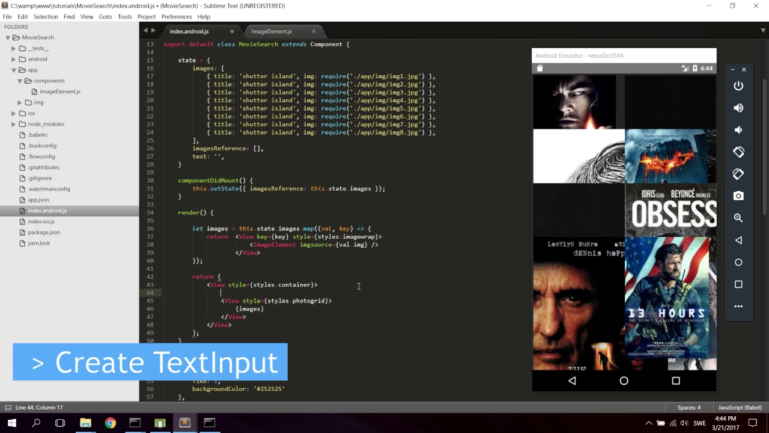Open .gitignore in the sidebar
Screen dimensions: 769x433
40,178
